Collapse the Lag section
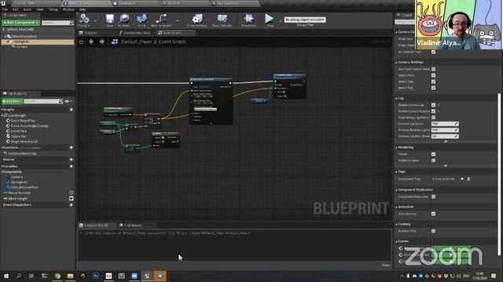503x282 pixels. tap(396, 99)
